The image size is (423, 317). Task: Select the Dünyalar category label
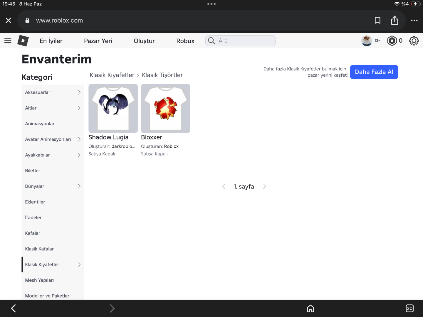coord(35,186)
